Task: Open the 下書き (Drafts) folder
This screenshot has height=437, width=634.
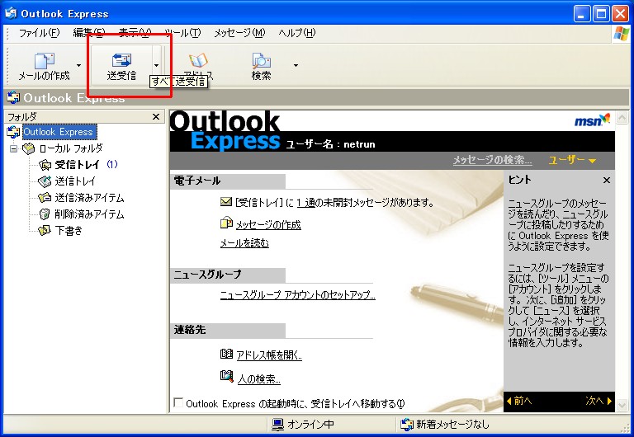Action: 69,231
